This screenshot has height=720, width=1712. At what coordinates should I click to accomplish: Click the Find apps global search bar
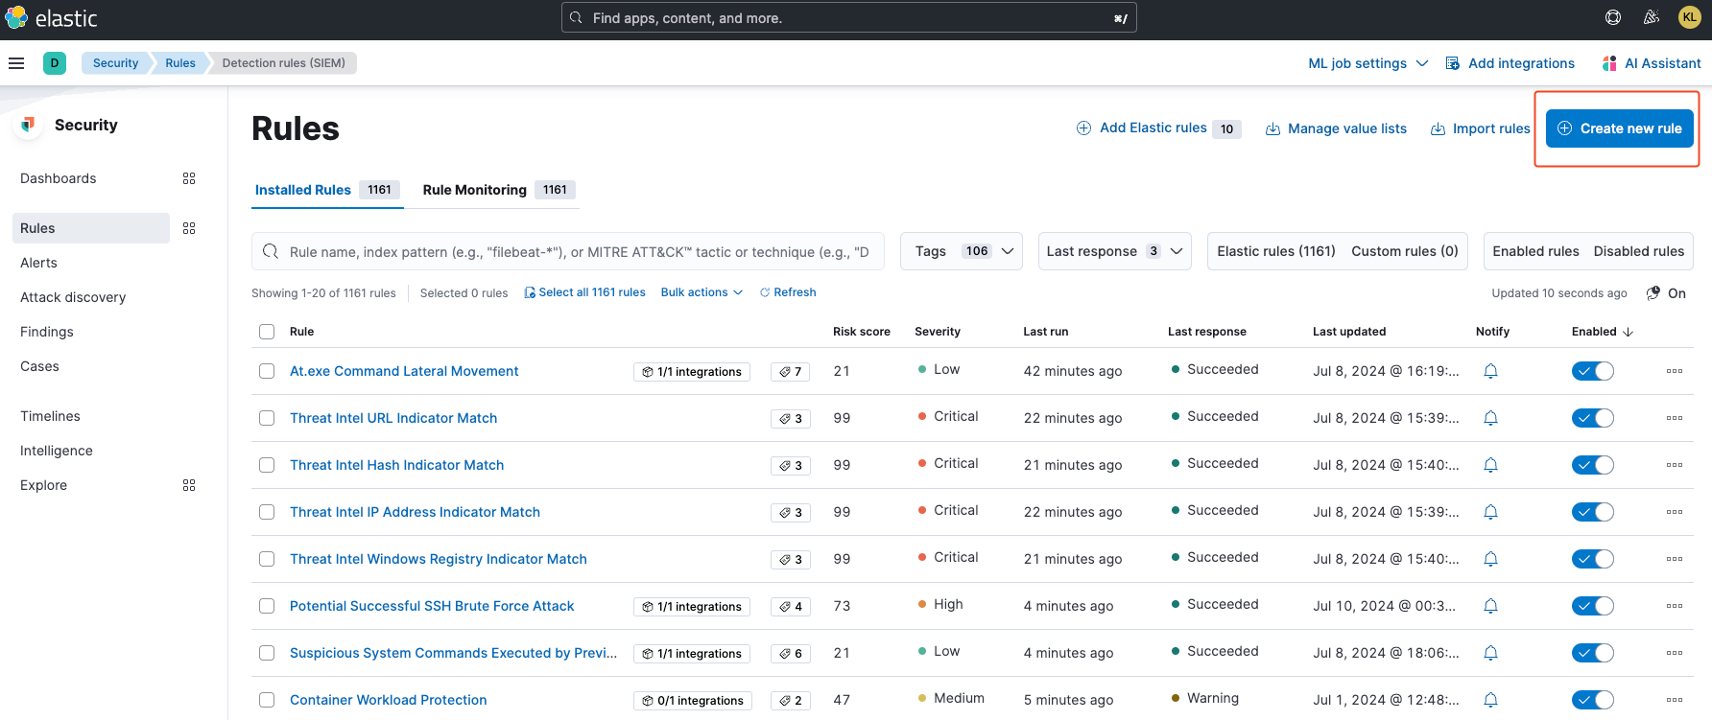click(x=849, y=18)
